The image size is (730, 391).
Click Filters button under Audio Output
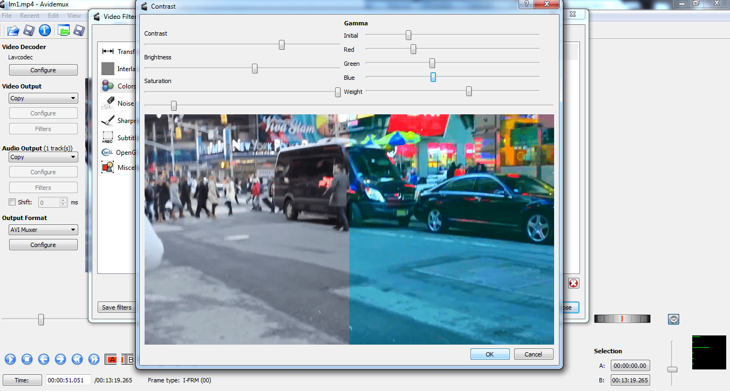pos(43,188)
